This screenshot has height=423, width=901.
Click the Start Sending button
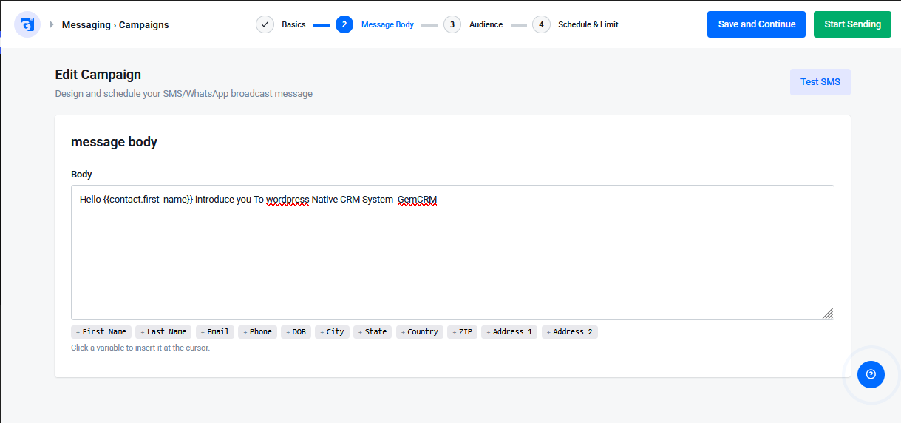(x=852, y=24)
